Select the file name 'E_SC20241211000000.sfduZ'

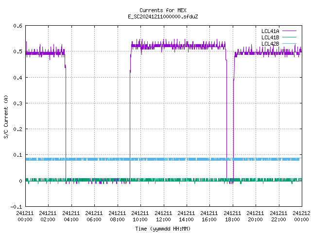[x=163, y=17]
